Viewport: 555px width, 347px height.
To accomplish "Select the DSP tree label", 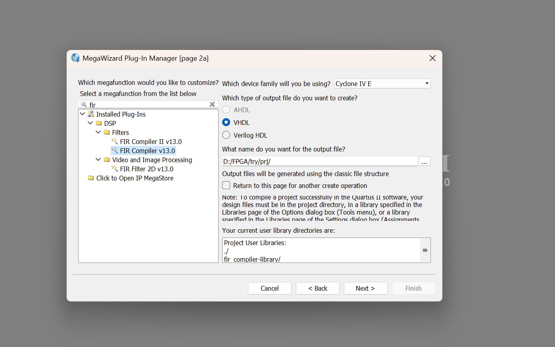I will (110, 123).
